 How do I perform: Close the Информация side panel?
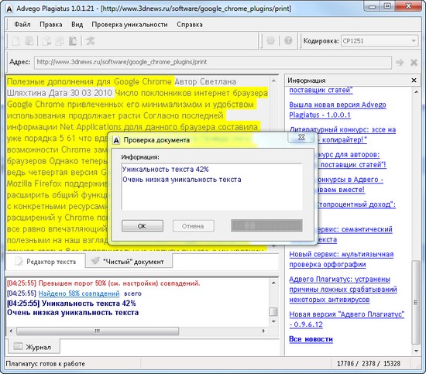pos(414,81)
